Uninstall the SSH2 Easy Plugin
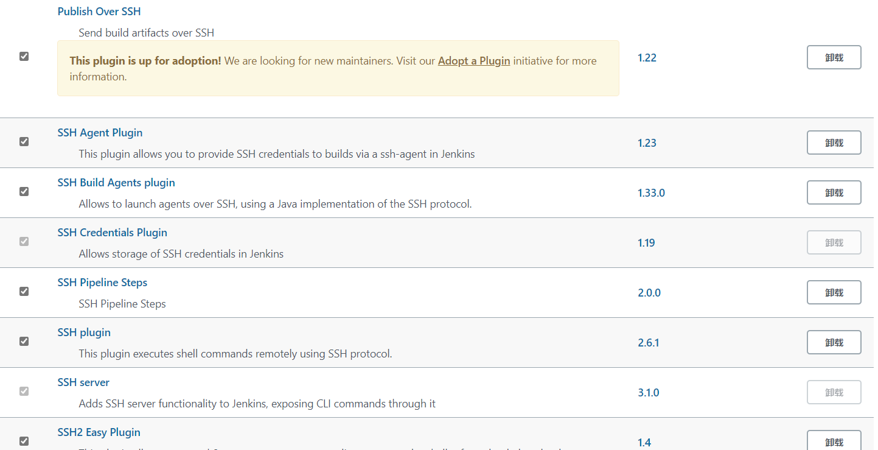Screen dimensions: 878x450 coord(834,441)
